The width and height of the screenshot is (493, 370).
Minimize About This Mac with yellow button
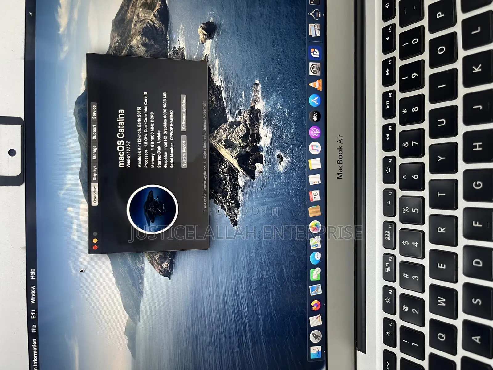click(96, 240)
